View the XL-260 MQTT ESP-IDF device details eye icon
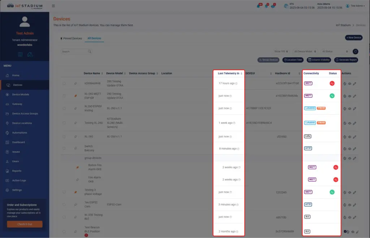 click(x=349, y=96)
